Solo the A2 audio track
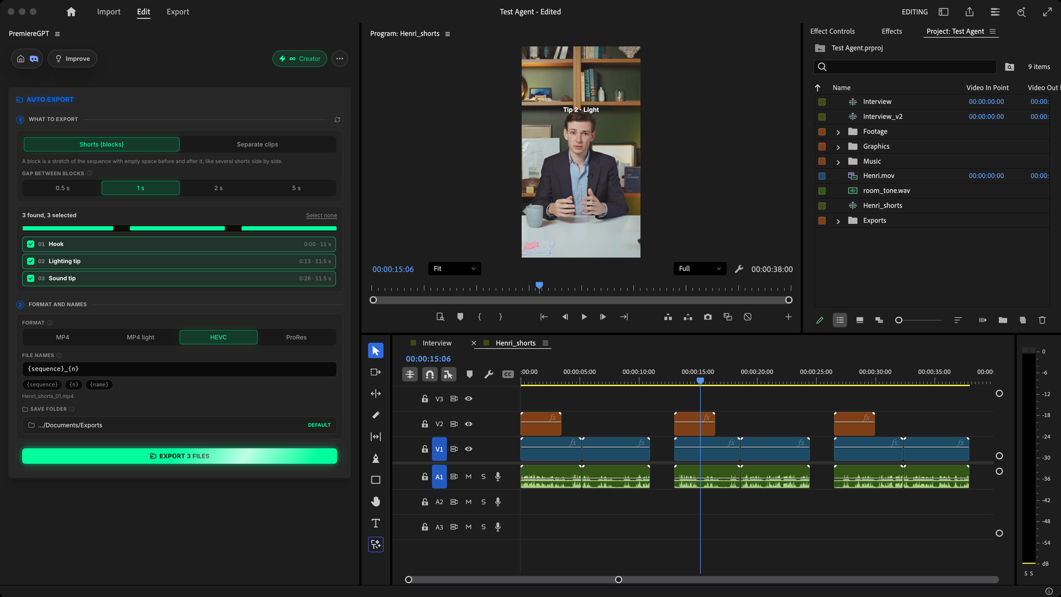The image size is (1061, 597). pyautogui.click(x=483, y=502)
